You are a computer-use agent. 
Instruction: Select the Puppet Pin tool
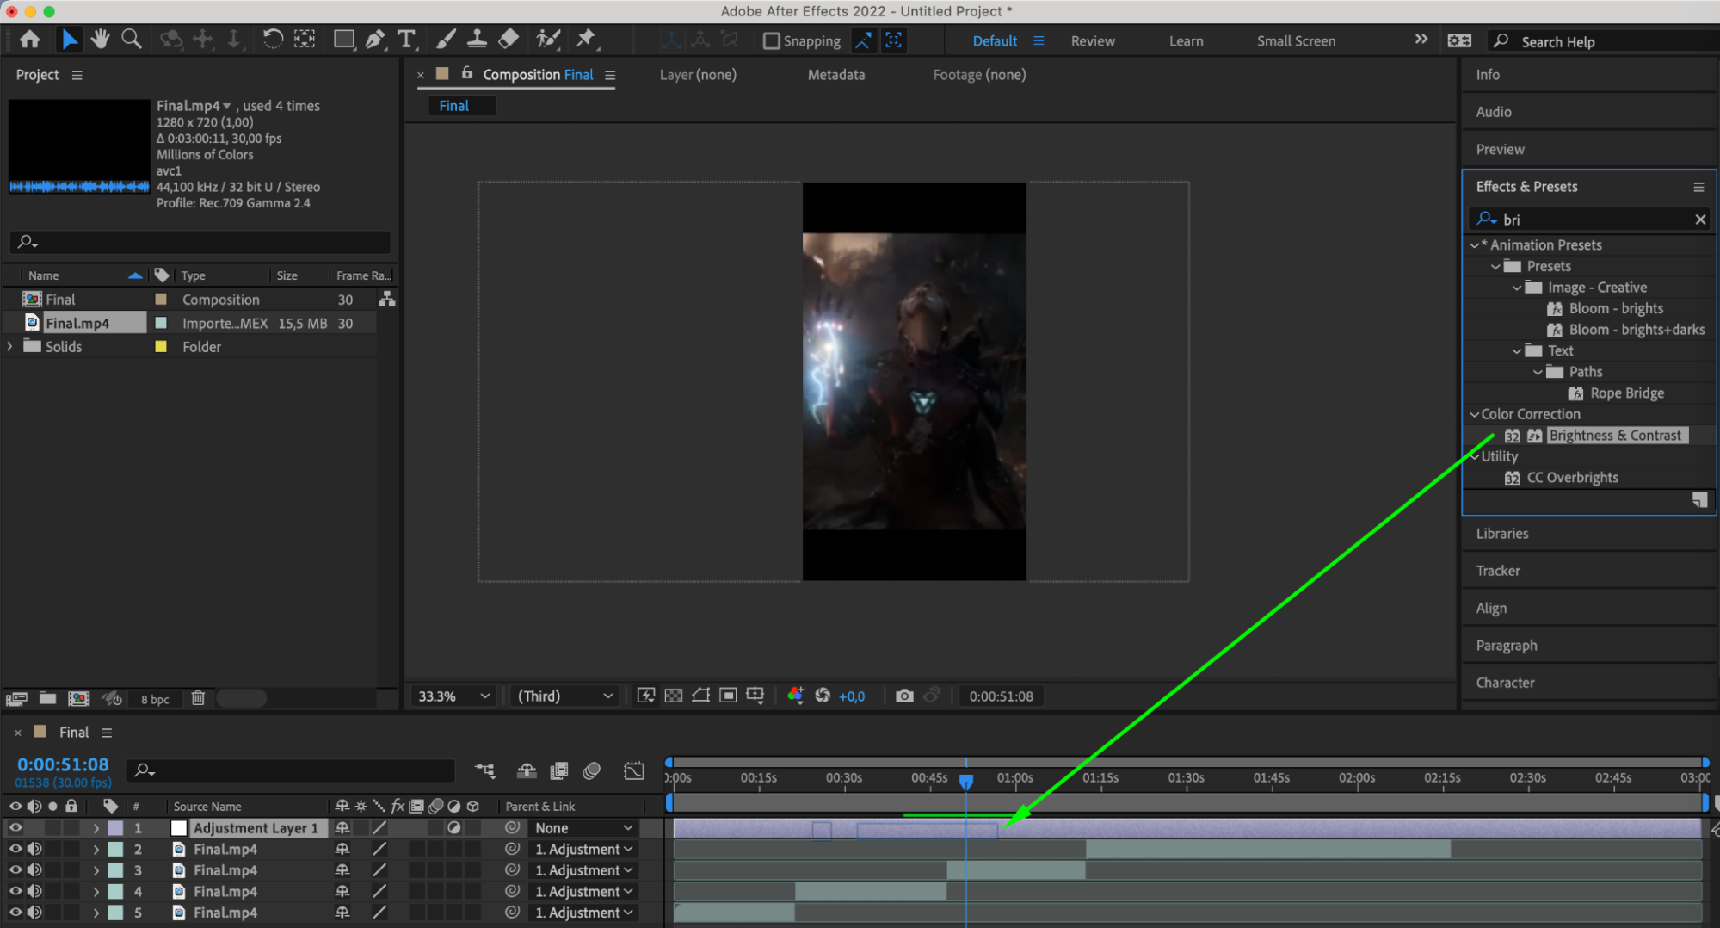(586, 40)
